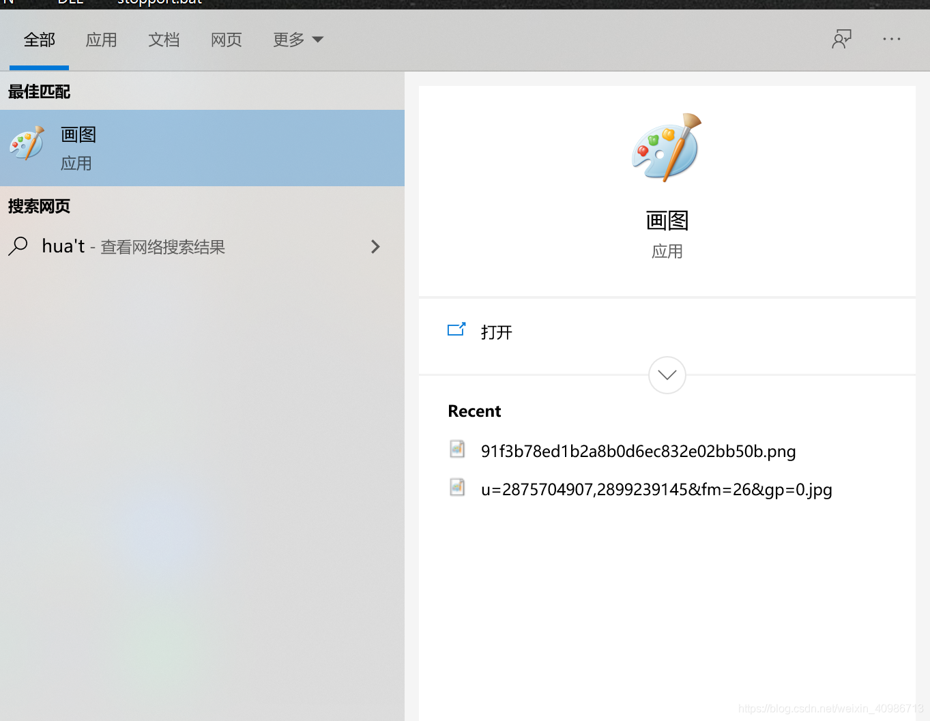Open the three-dot options menu

click(892, 40)
